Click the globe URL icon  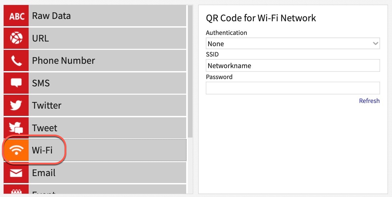click(x=16, y=38)
